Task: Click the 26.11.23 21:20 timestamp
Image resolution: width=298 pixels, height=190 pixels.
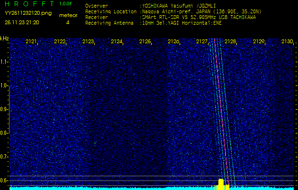Action: (22, 22)
